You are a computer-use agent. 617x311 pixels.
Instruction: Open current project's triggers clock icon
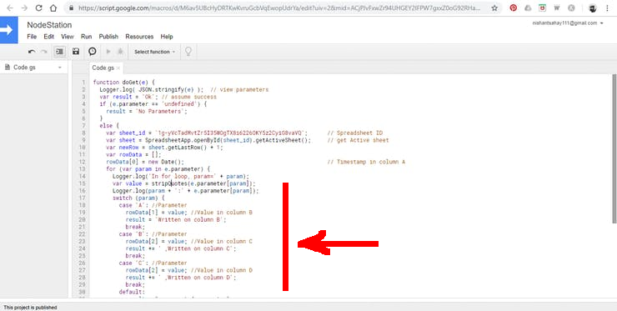(92, 52)
